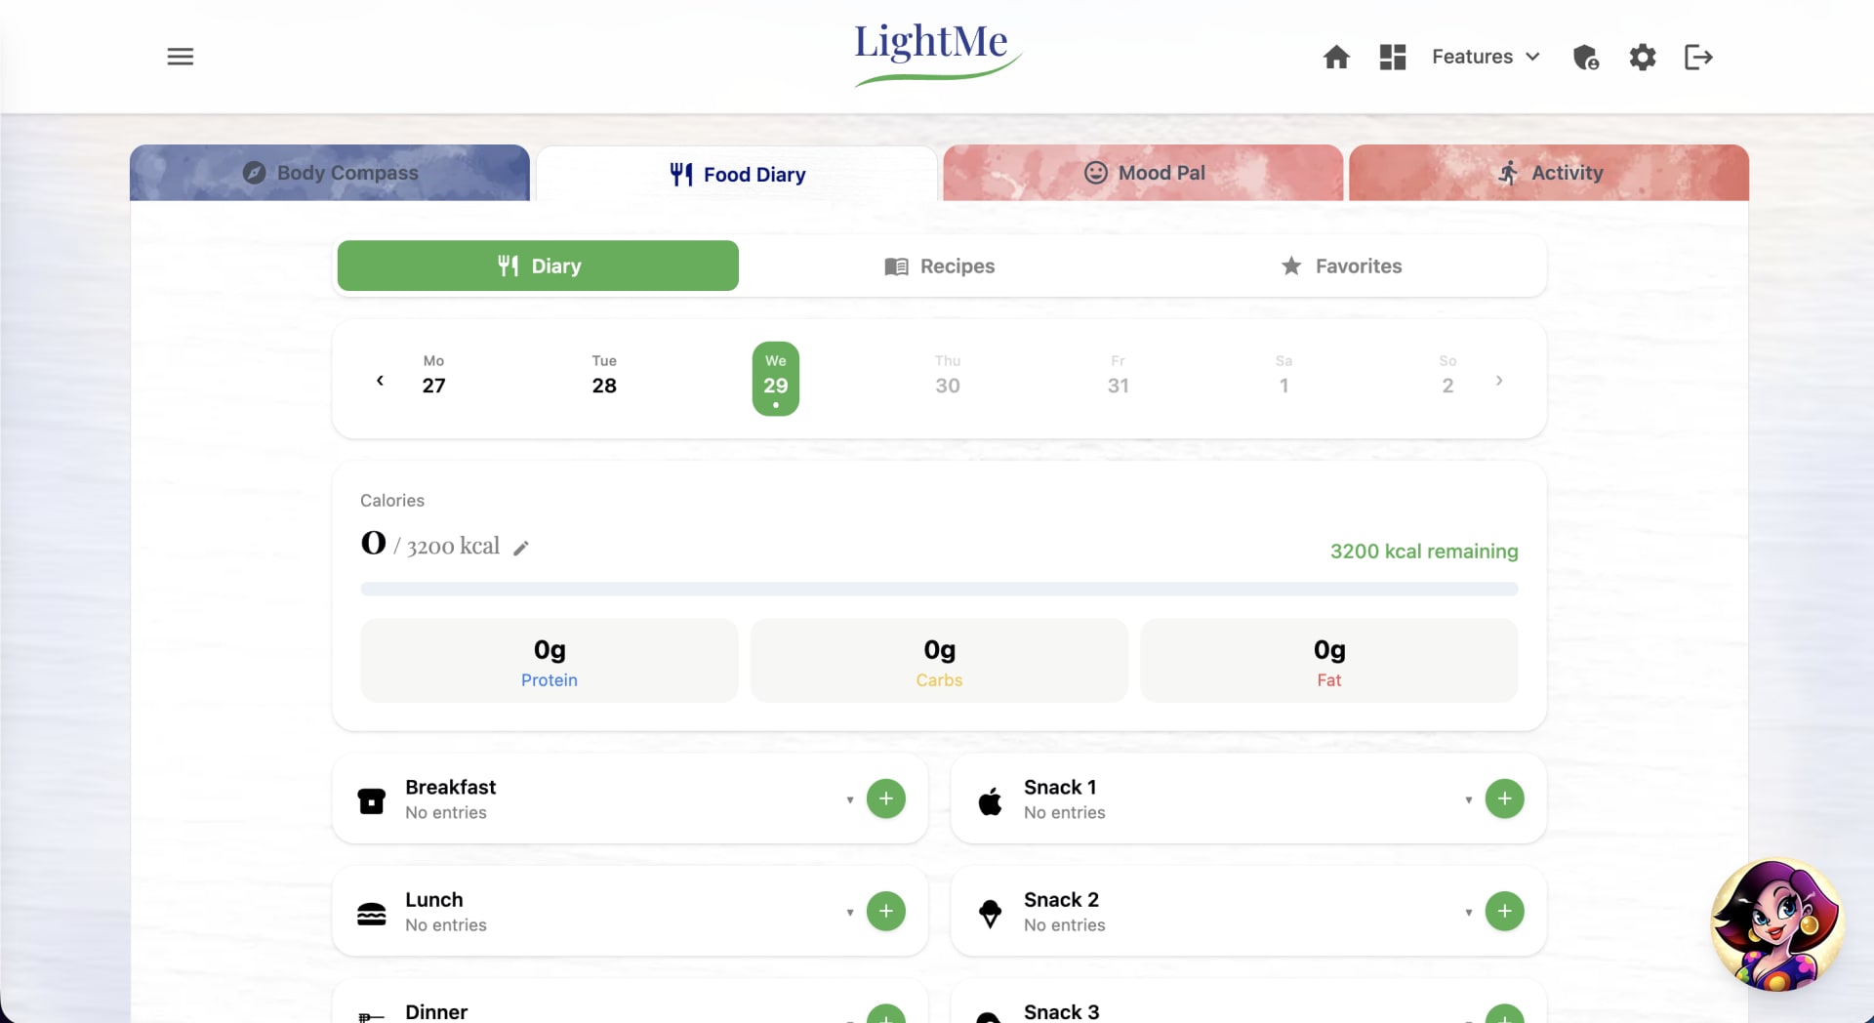Go to next week arrow
Image resolution: width=1874 pixels, height=1023 pixels.
click(1499, 380)
